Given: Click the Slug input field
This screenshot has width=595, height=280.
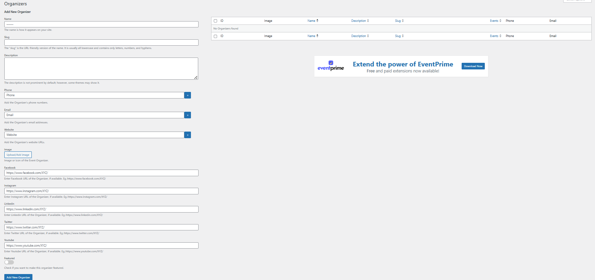Looking at the screenshot, I should tap(101, 43).
